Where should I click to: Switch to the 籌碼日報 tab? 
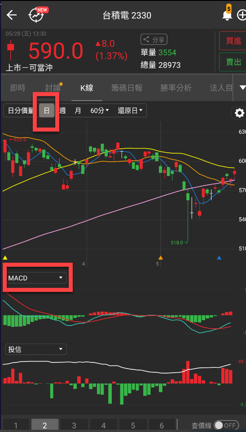tap(127, 88)
